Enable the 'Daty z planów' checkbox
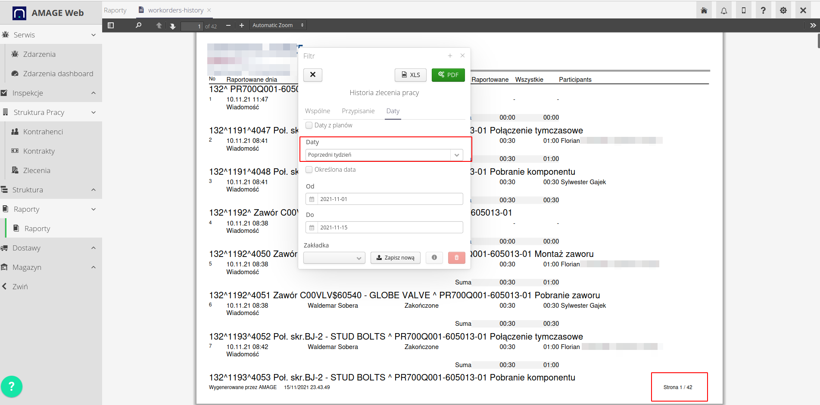820x405 pixels. point(309,125)
